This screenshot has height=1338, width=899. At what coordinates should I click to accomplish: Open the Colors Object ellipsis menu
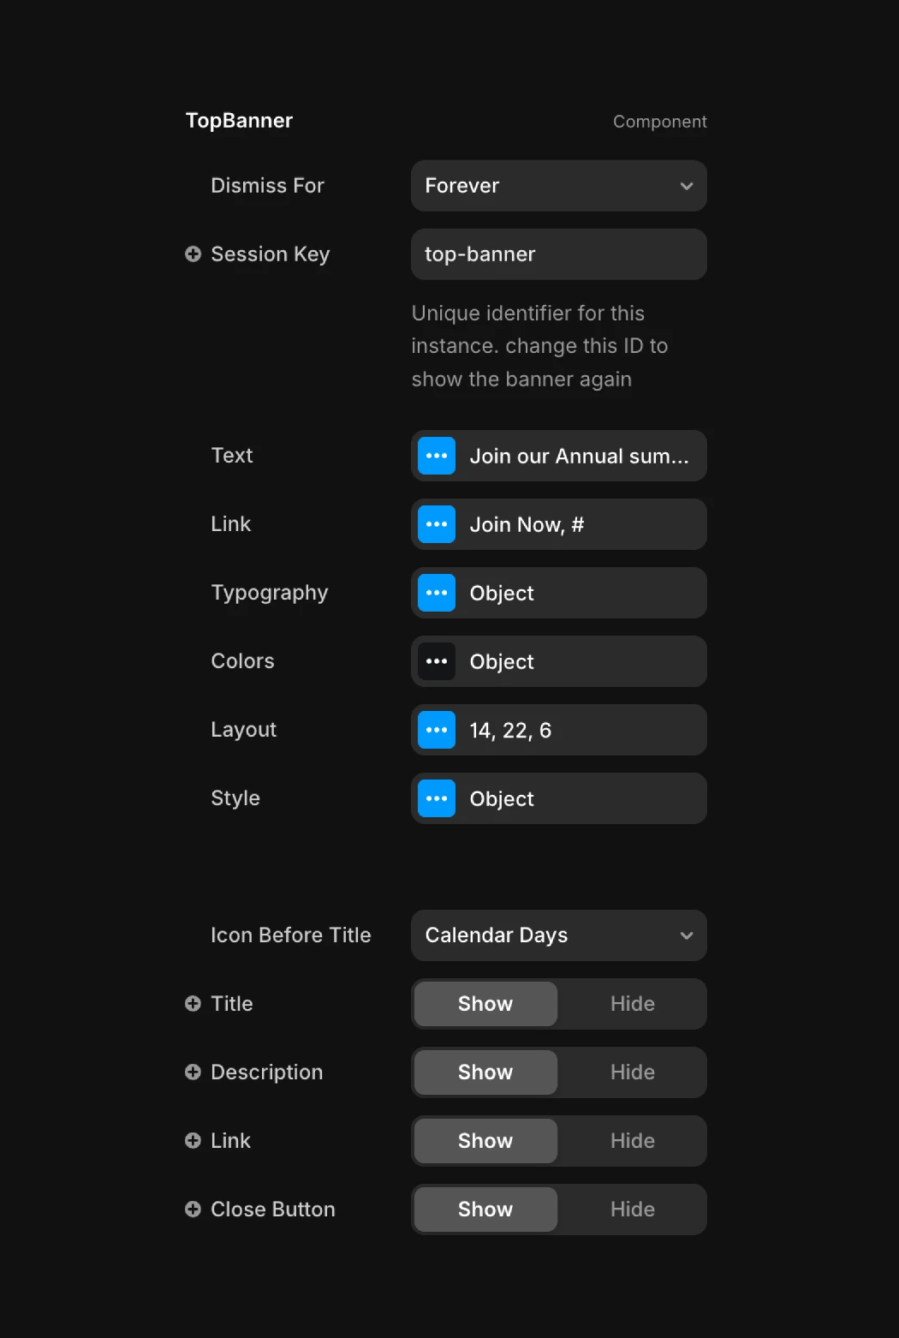436,661
